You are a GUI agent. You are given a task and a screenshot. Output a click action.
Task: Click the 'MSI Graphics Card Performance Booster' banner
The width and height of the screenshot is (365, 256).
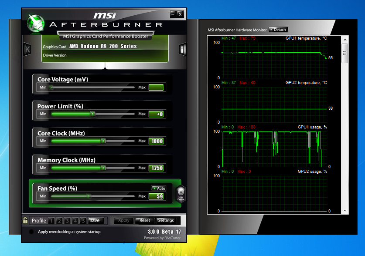tap(106, 36)
